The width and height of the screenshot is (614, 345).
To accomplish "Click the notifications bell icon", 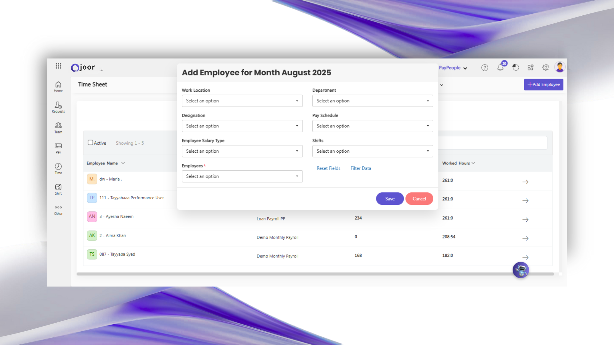I will pos(500,68).
